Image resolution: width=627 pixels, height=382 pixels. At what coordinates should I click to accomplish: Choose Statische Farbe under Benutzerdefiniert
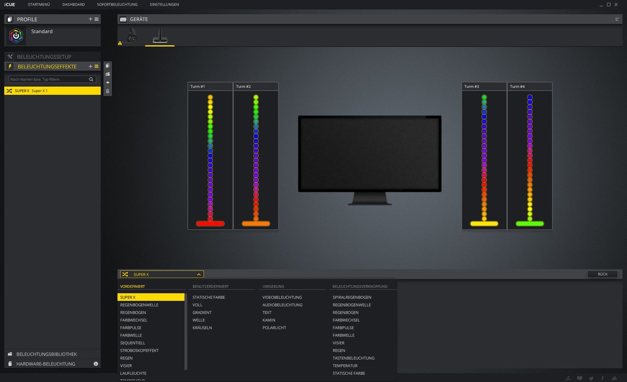(209, 297)
